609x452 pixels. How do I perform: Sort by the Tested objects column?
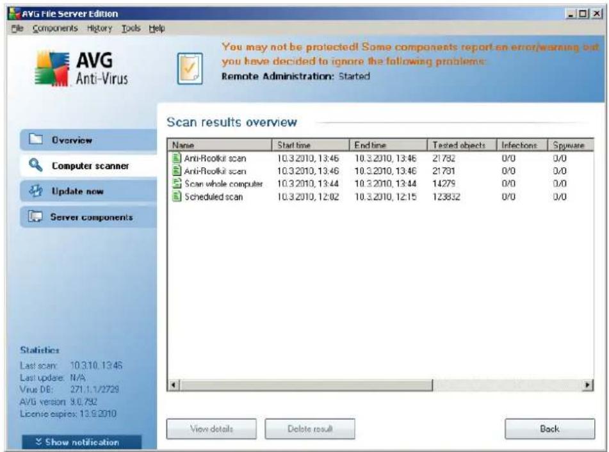tap(462, 145)
